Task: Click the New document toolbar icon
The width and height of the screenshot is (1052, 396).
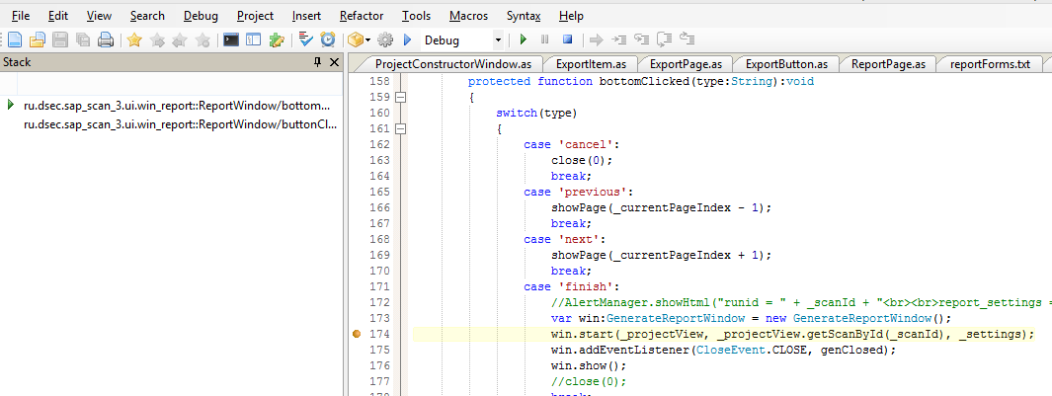Action: click(14, 40)
